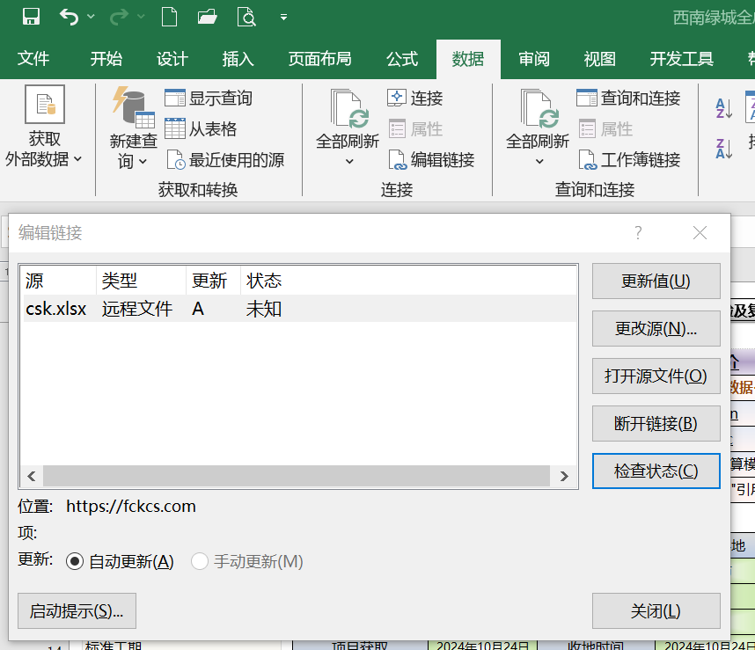Open the 新建查询 dropdown menu
755x650 pixels.
tap(133, 150)
